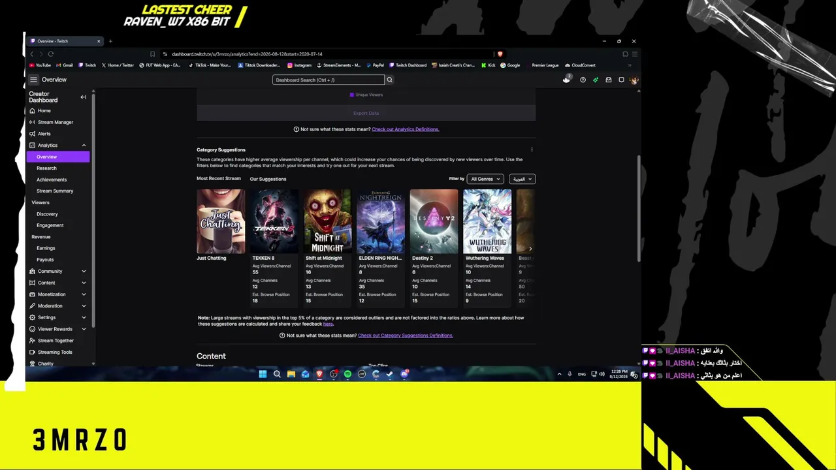The height and width of the screenshot is (470, 836).
Task: Click the Moderation sword icon
Action: click(32, 305)
